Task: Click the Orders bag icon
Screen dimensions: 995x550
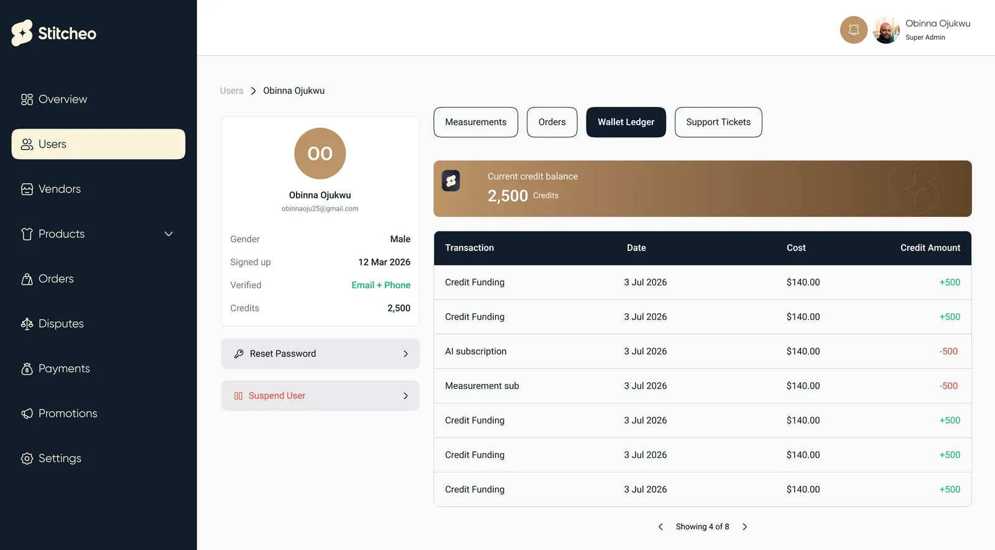Action: coord(27,279)
